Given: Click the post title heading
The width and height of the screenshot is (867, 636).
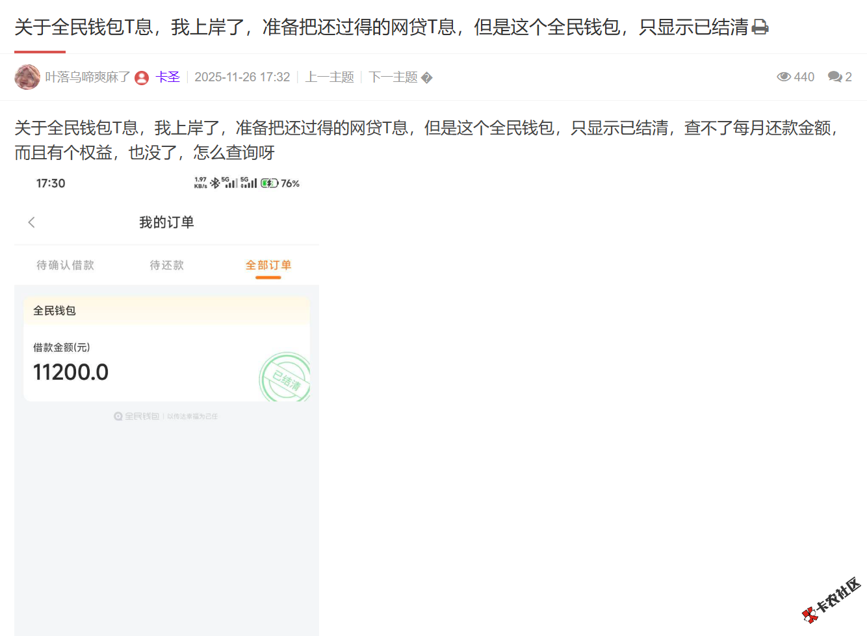Looking at the screenshot, I should tap(382, 27).
